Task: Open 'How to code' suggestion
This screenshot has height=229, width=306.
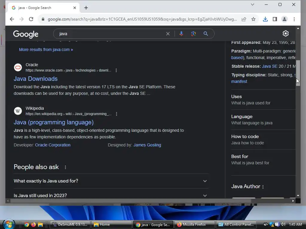Action: [x=263, y=140]
